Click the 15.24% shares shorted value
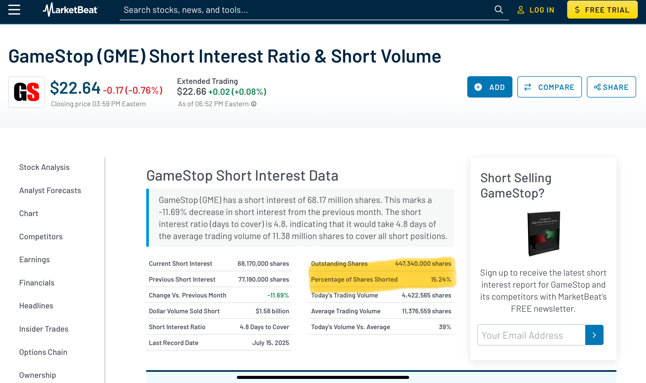 click(441, 279)
